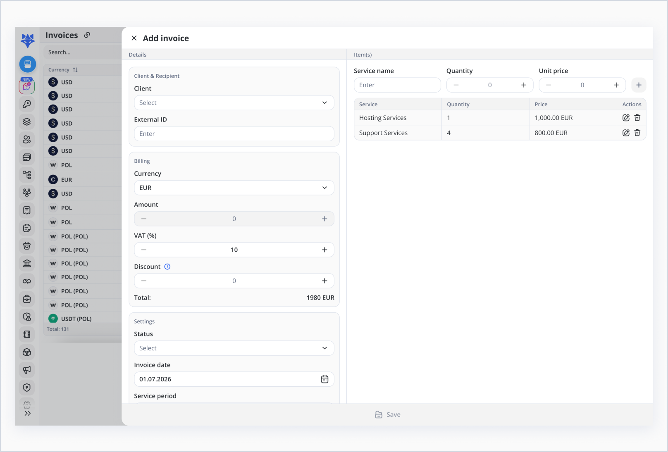Open the Client select dropdown
The image size is (668, 452).
tap(234, 103)
